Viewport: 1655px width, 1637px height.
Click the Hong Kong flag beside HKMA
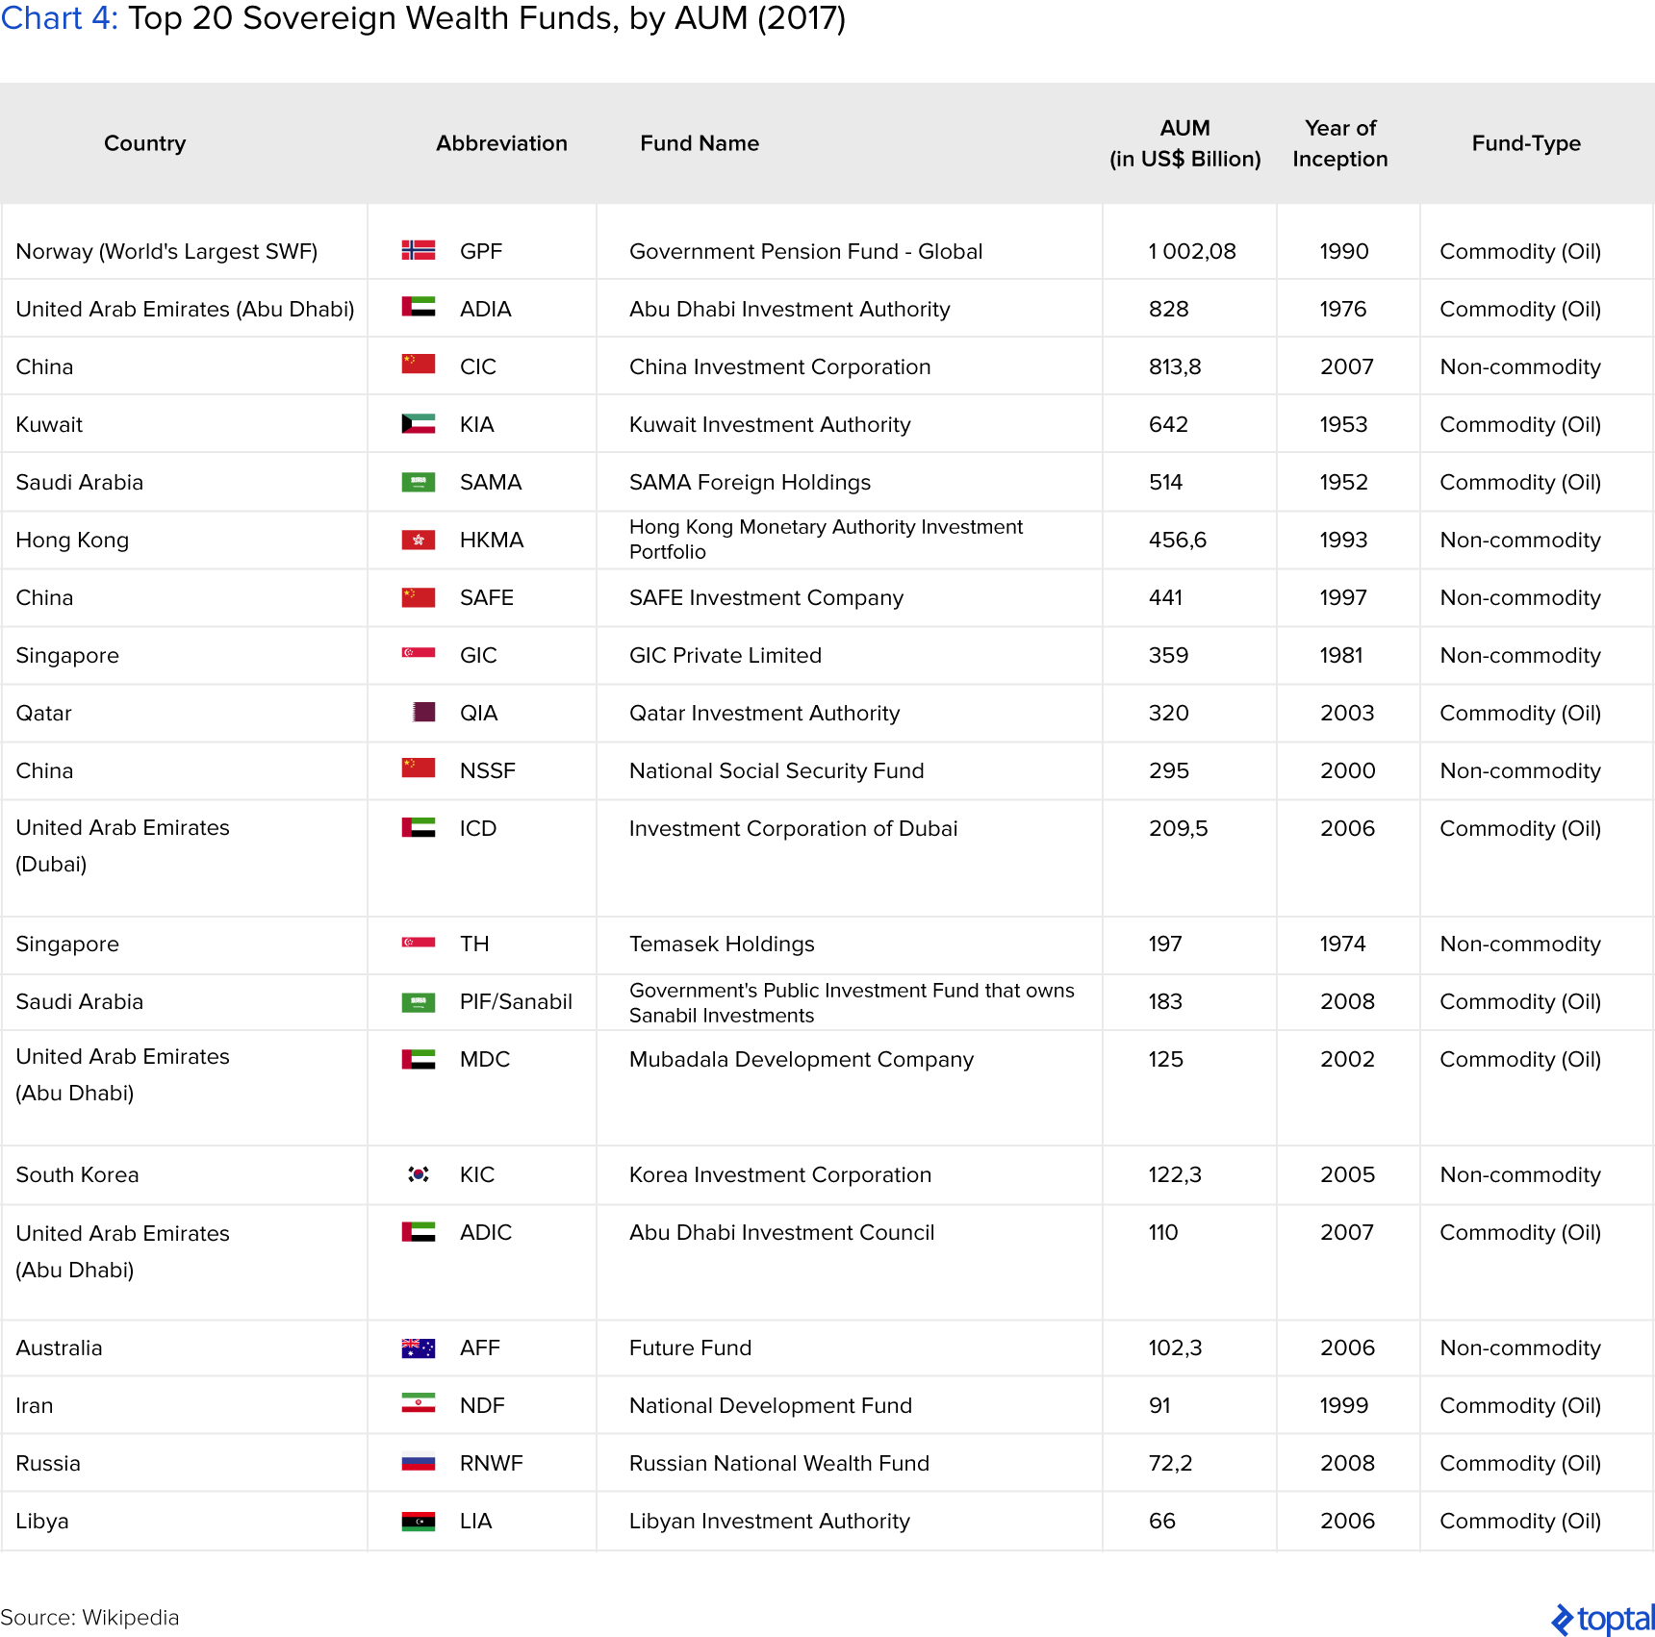click(418, 540)
